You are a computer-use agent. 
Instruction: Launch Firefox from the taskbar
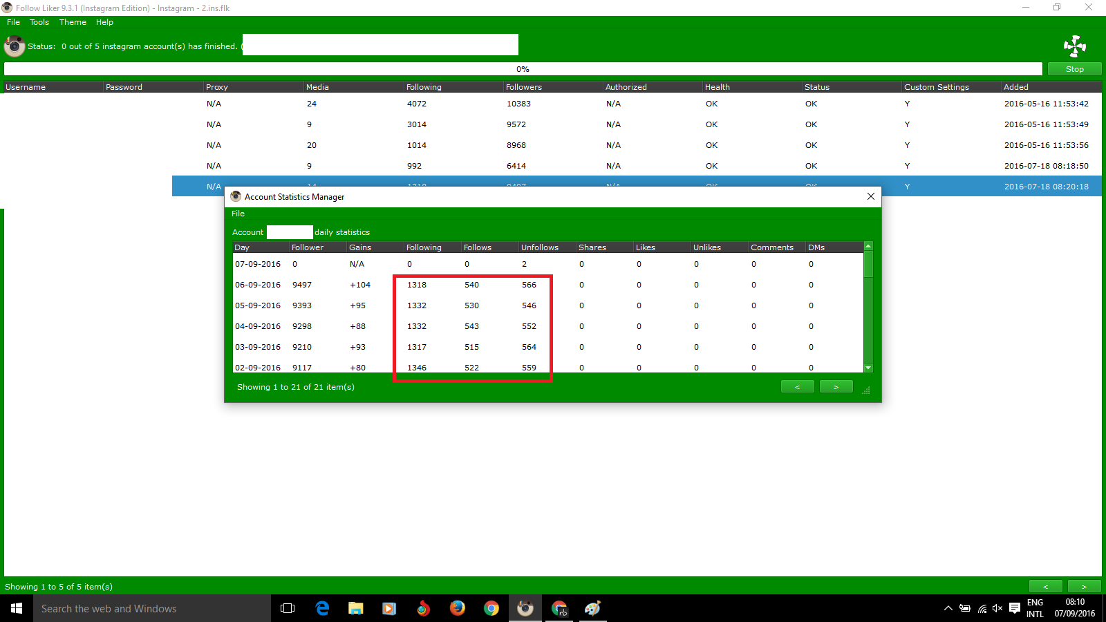coord(457,608)
